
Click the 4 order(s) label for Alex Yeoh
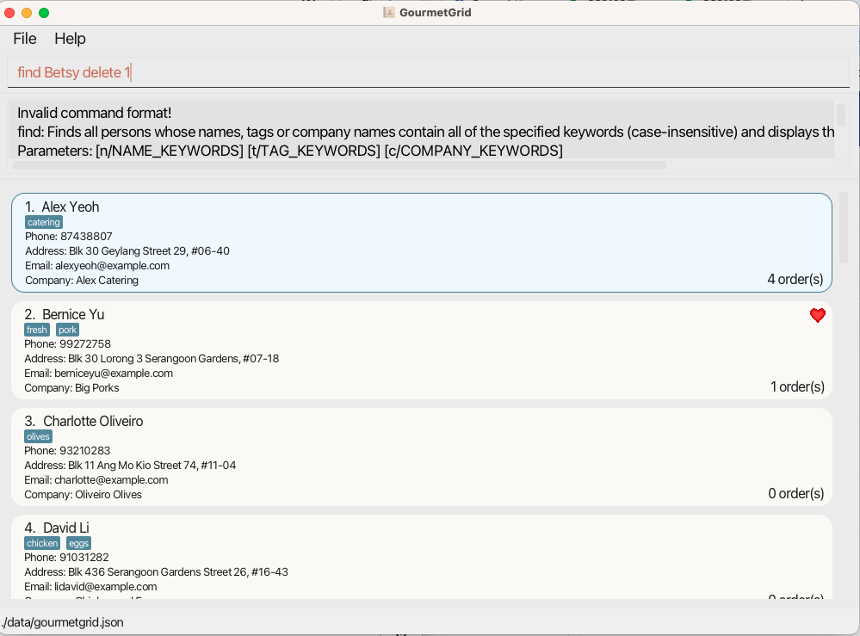coord(795,279)
